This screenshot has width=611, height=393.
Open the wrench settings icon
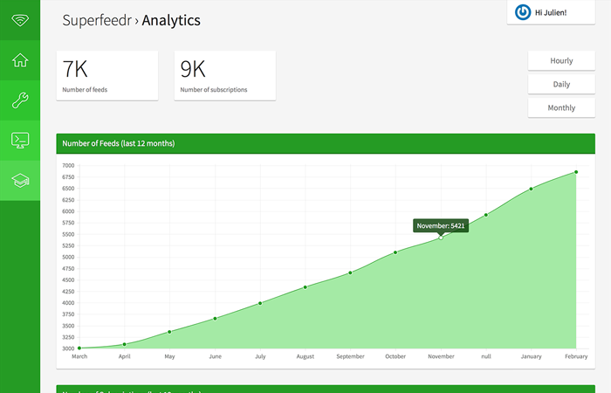coord(20,100)
